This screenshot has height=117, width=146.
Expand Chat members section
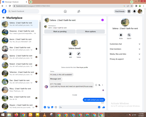[x=125, y=49]
